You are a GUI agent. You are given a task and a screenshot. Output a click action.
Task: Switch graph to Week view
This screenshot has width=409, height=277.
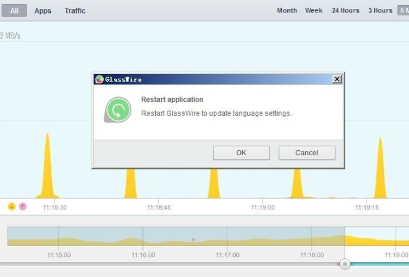[x=314, y=10]
